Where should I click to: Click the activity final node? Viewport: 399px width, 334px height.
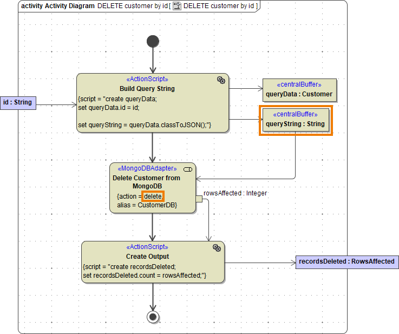pyautogui.click(x=153, y=317)
